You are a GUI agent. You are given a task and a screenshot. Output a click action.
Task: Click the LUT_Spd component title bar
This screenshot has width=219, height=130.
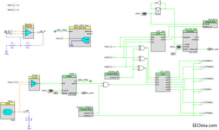pos(158,34)
